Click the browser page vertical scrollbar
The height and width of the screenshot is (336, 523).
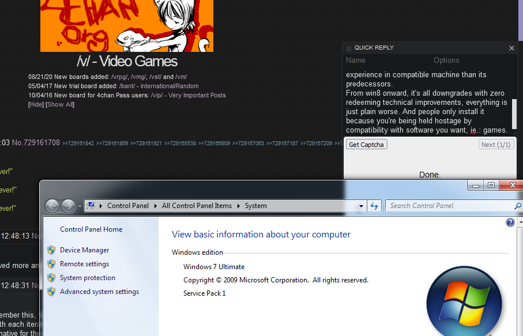coord(520,21)
